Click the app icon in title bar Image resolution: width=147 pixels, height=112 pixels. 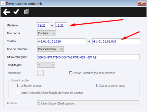(x=3, y=3)
